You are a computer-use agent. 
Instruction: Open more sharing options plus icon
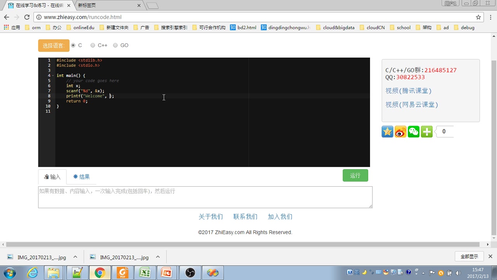(427, 132)
